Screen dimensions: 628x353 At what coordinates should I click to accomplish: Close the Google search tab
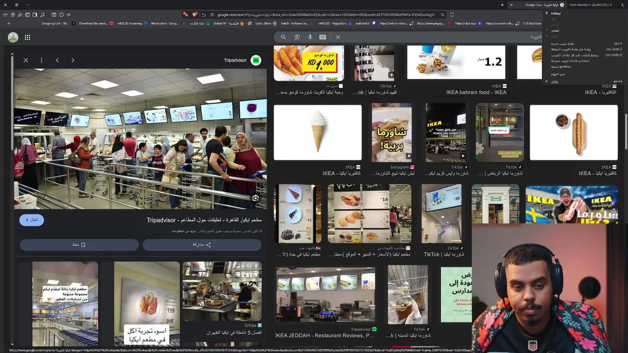(x=511, y=5)
